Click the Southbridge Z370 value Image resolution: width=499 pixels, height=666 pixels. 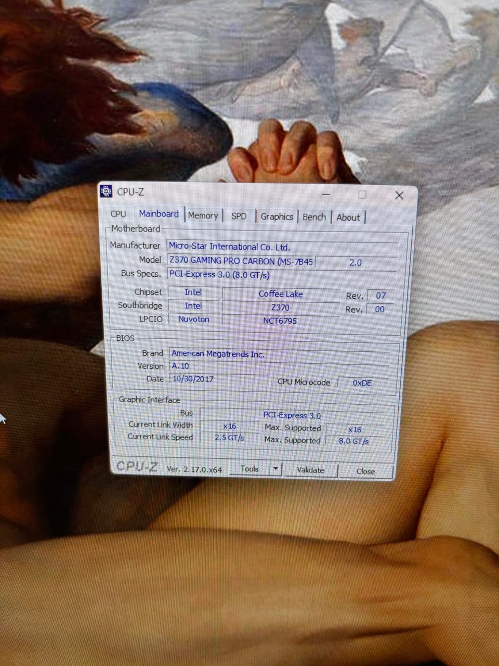281,308
